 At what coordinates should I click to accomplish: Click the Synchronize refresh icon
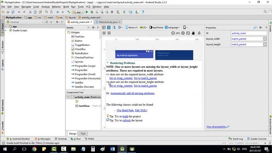coord(13,12)
